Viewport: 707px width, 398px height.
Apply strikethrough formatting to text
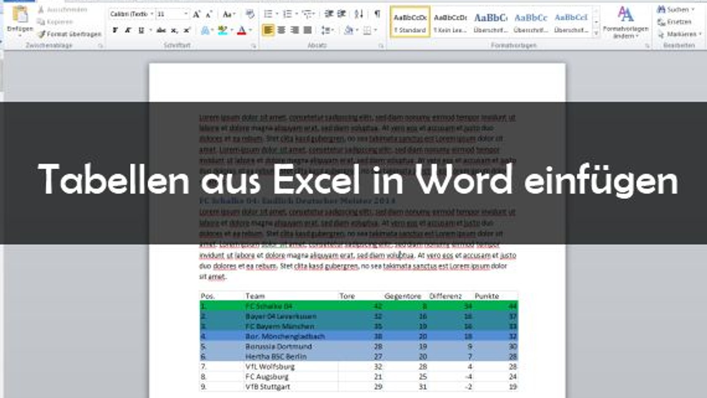click(161, 30)
